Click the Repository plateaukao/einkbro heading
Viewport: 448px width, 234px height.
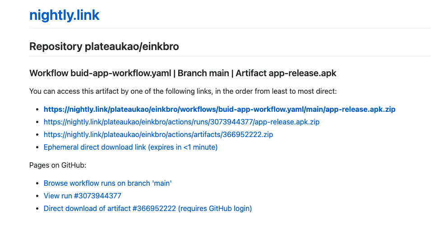(104, 46)
